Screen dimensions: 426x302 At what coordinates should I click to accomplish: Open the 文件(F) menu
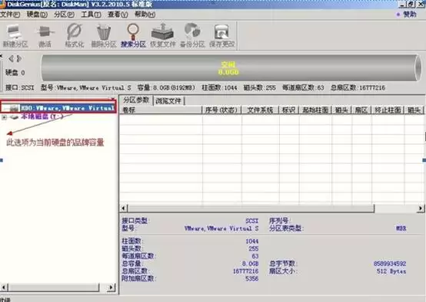click(10, 15)
